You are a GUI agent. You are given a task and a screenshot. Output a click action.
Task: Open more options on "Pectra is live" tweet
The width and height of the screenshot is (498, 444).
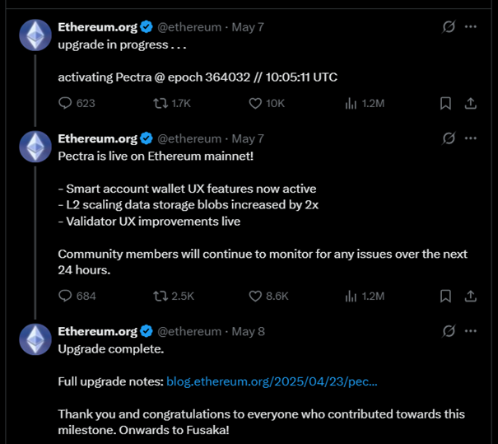470,138
